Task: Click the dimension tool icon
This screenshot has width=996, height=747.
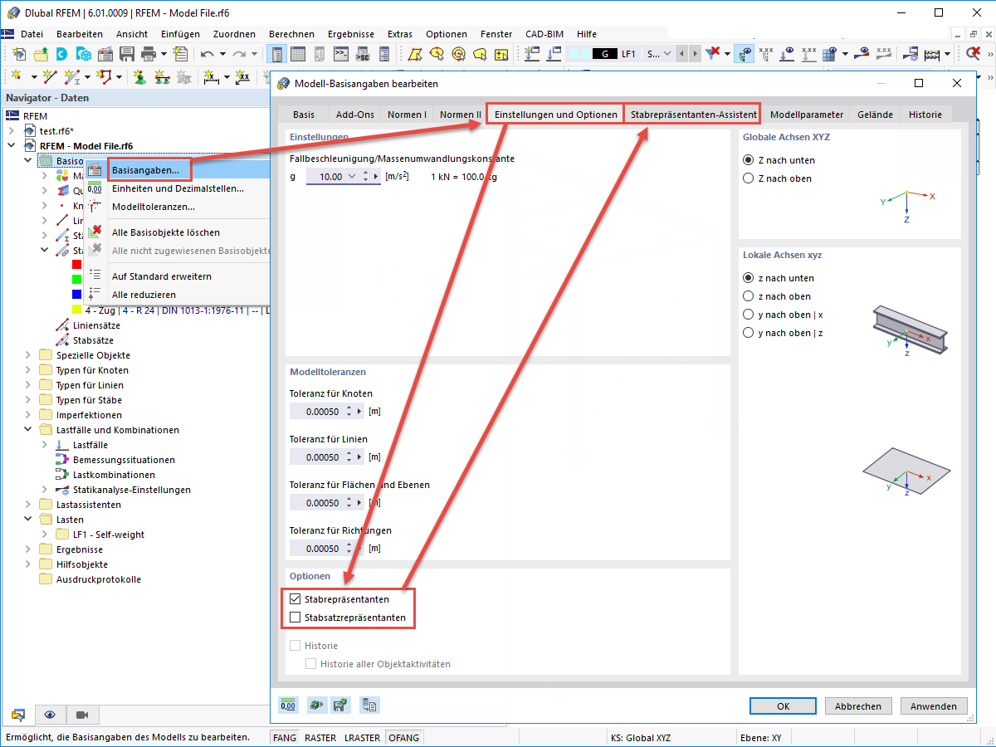Action: tap(211, 76)
